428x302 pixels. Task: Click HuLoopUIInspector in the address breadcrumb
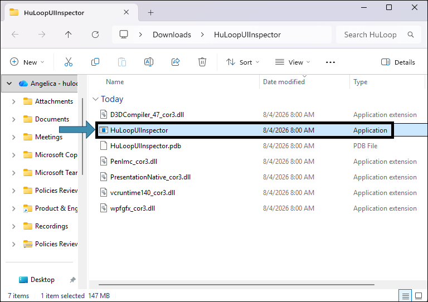pos(247,35)
